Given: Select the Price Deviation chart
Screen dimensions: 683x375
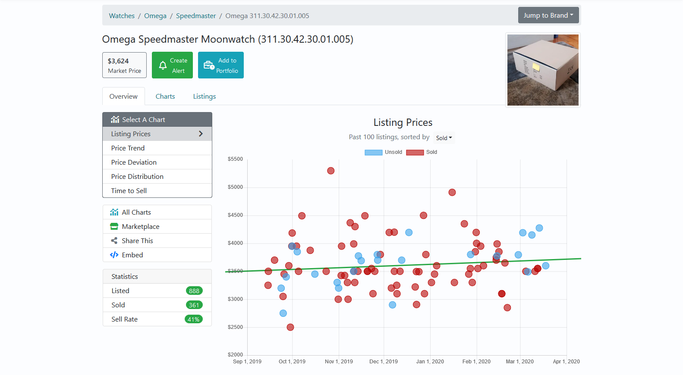Looking at the screenshot, I should pyautogui.click(x=157, y=162).
